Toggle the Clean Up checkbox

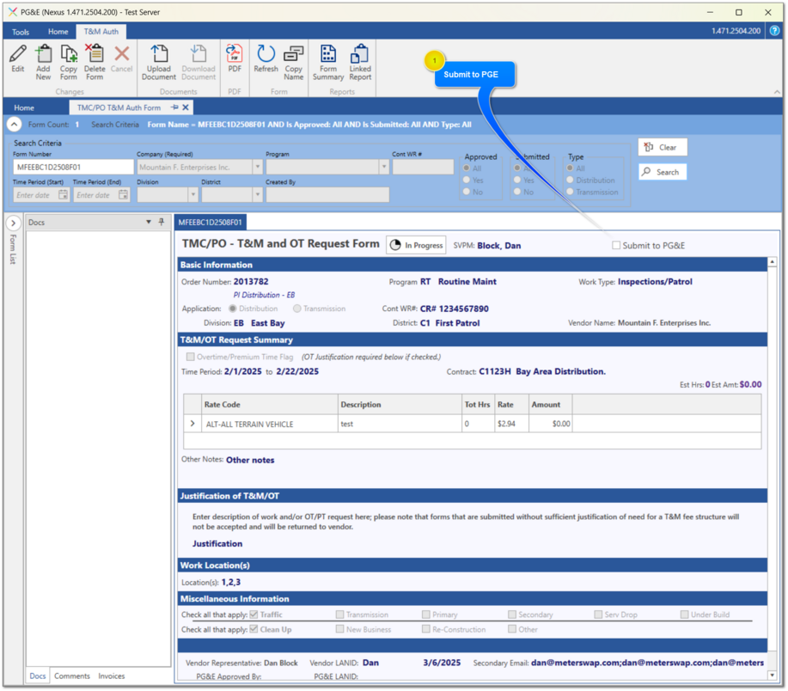[x=254, y=629]
